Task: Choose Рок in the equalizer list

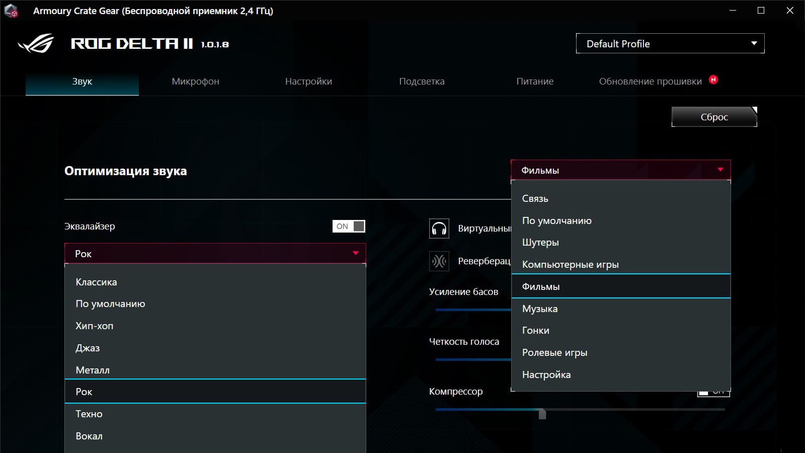Action: (x=215, y=392)
